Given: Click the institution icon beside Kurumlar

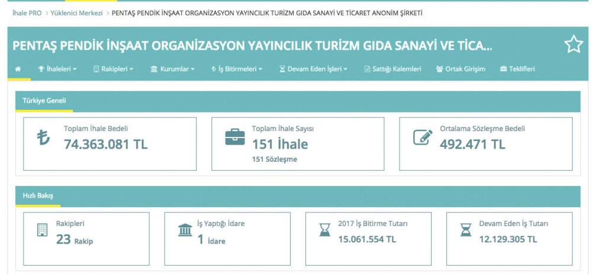Looking at the screenshot, I should tap(154, 69).
